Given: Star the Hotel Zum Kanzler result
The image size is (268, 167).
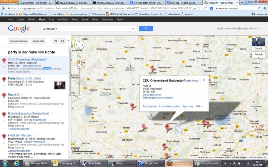Looking at the screenshot, I should pos(4,142).
